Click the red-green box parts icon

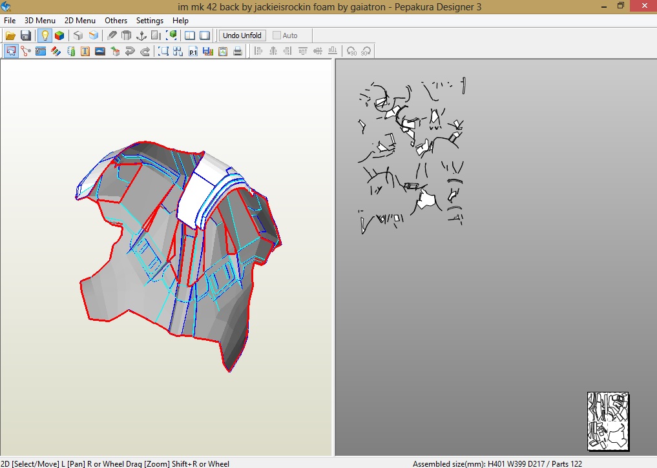[115, 51]
